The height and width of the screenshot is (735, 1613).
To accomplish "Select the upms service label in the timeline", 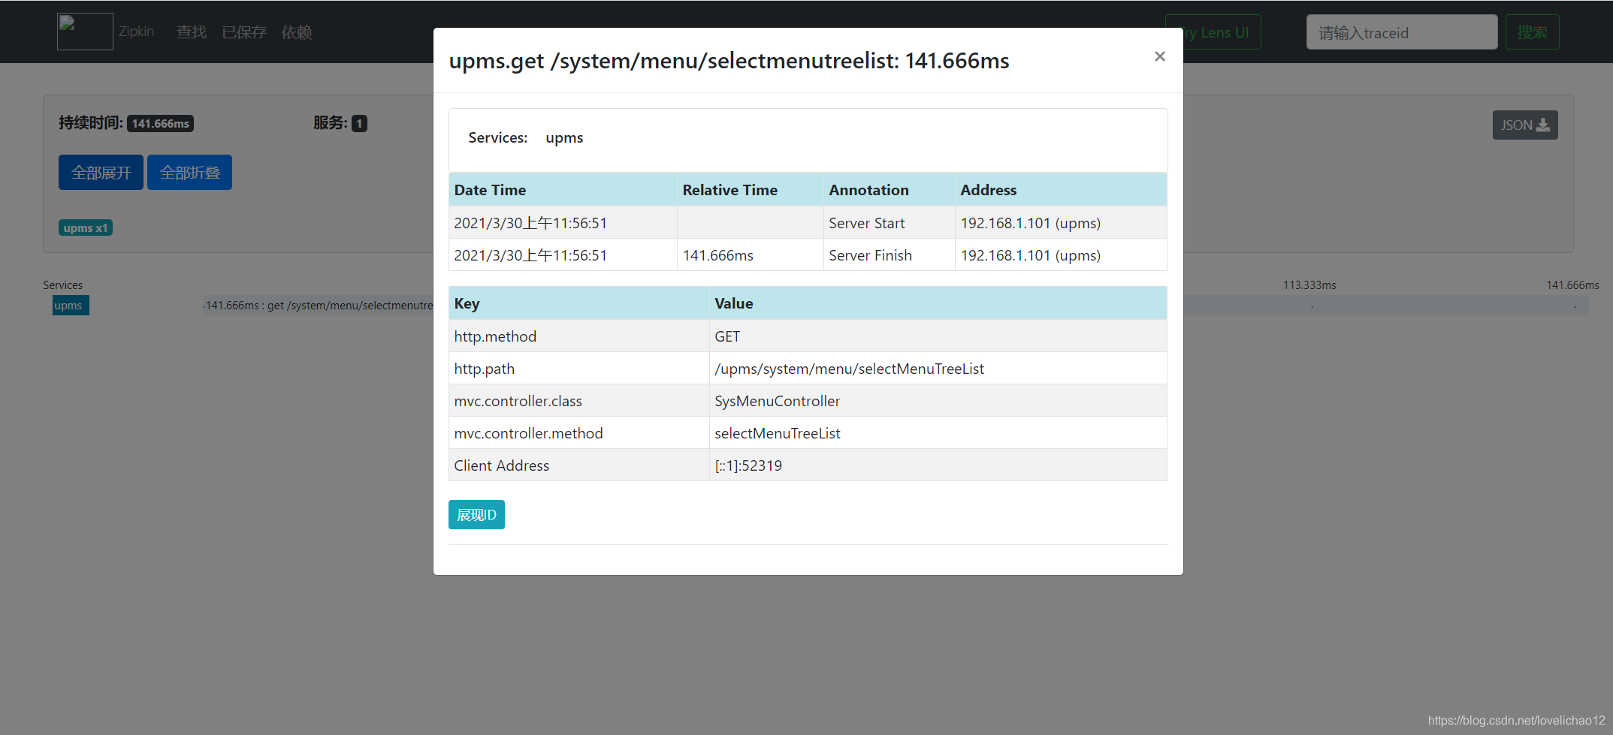I will coord(70,305).
